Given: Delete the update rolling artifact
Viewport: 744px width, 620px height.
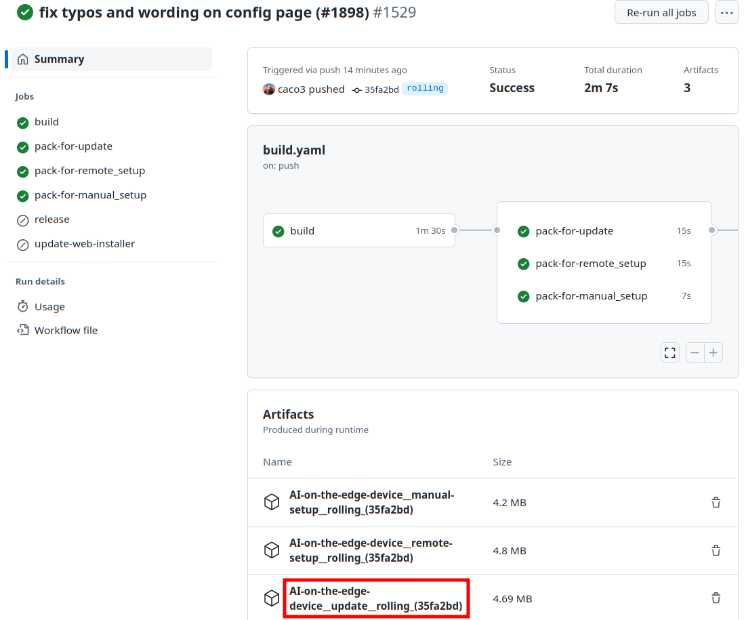Looking at the screenshot, I should click(716, 598).
